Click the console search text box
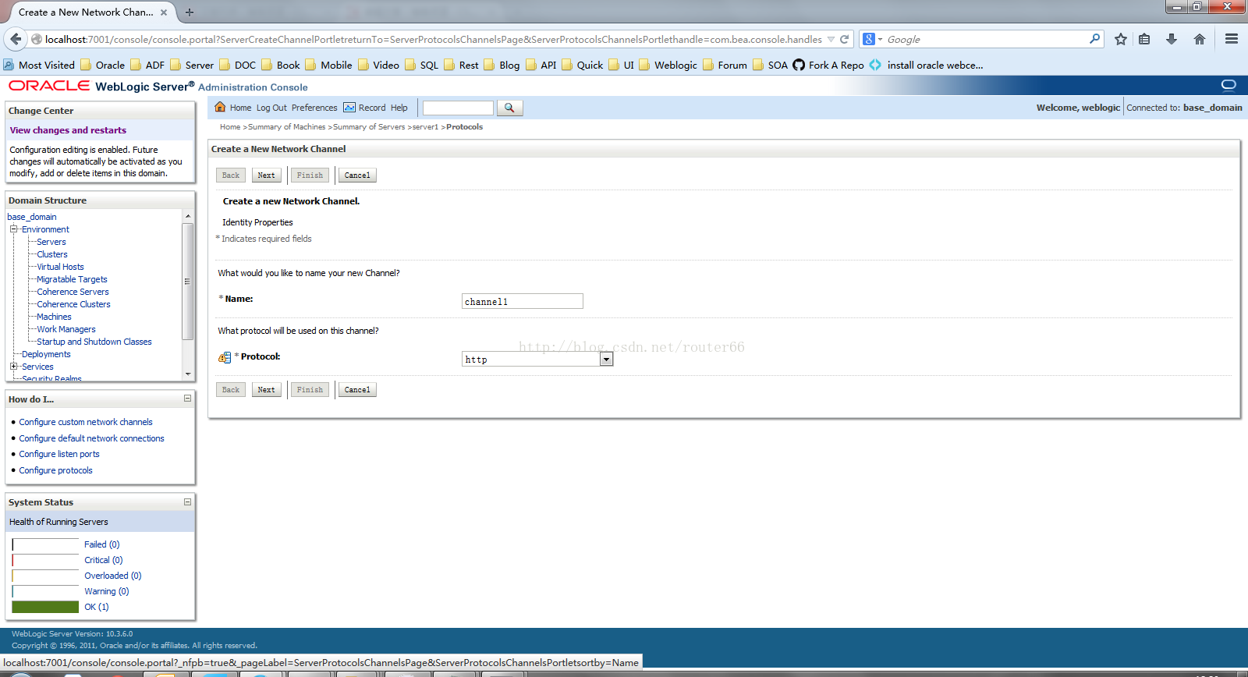This screenshot has height=677, width=1248. coord(458,108)
